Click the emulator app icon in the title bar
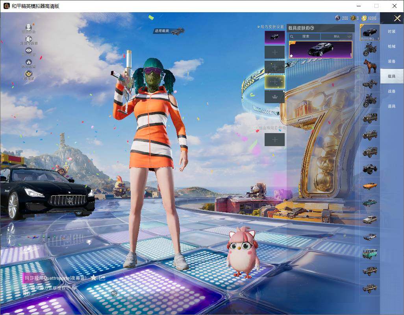This screenshot has height=315, width=404. pos(6,6)
